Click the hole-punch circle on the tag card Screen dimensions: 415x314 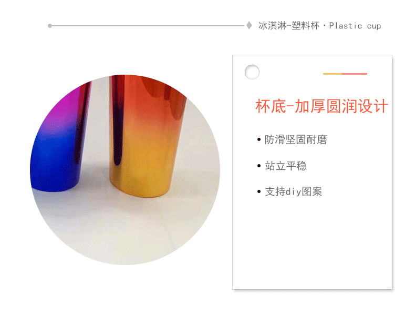pyautogui.click(x=252, y=72)
